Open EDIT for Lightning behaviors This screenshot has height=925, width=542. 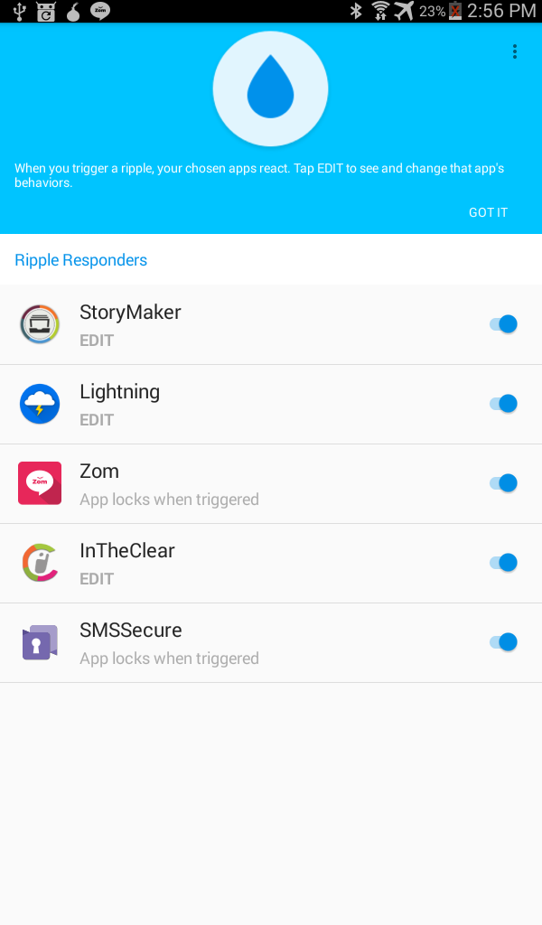coord(97,420)
